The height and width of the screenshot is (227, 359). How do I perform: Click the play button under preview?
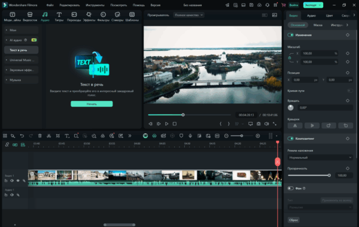166,124
